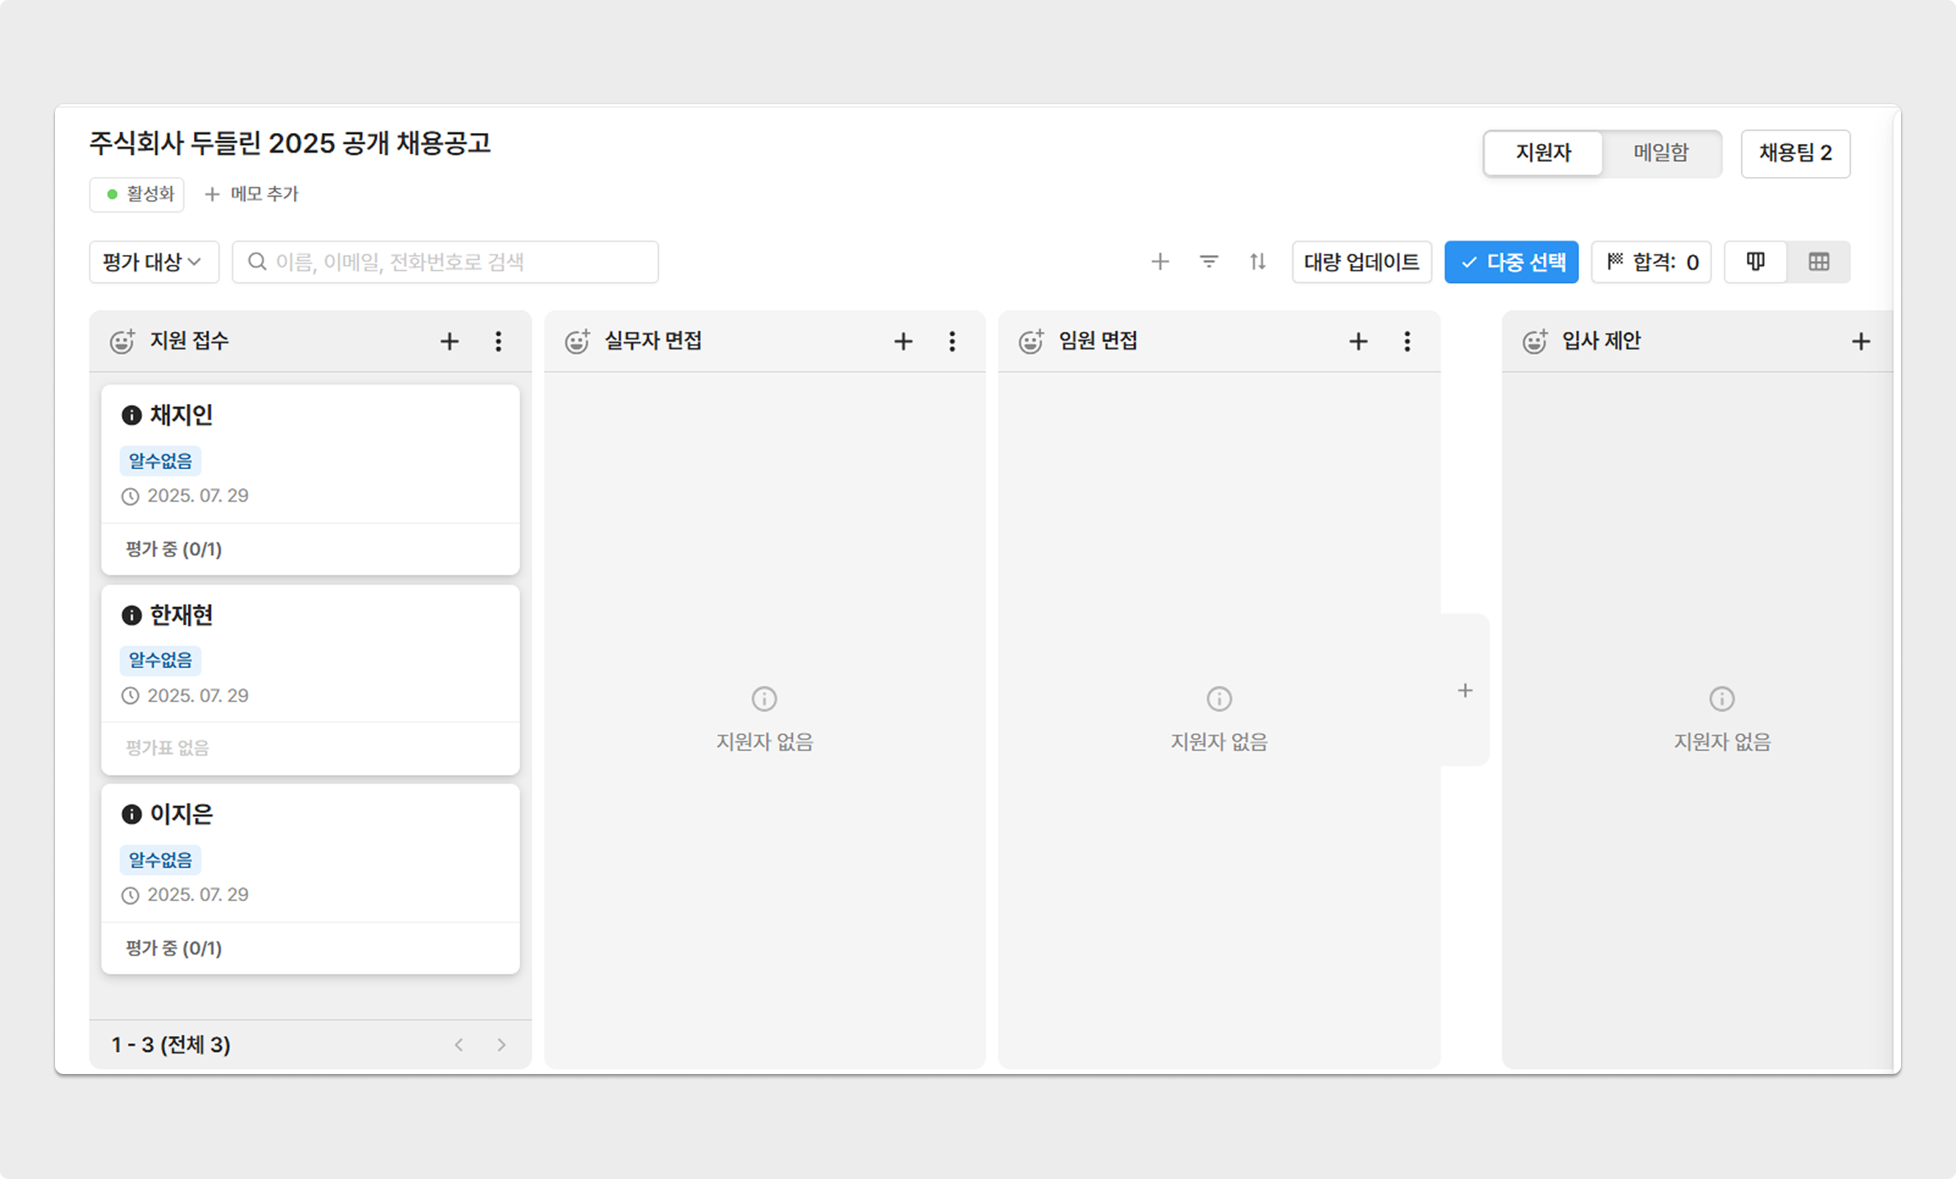Viewport: 1956px width, 1179px height.
Task: Go to next page in 지원 접수
Action: 501,1044
